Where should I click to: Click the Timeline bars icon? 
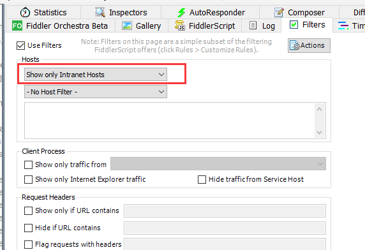pos(343,26)
